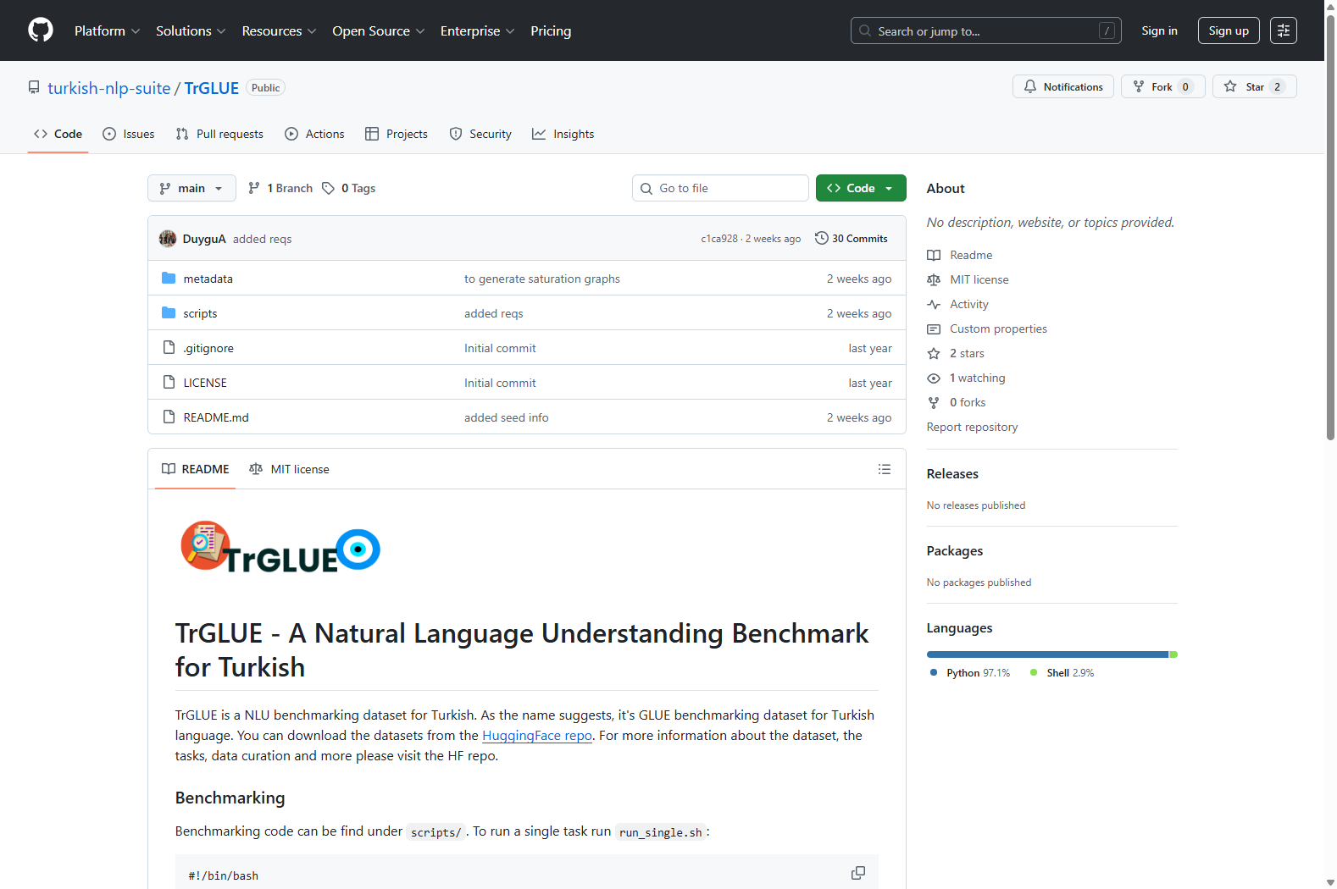Open the Resources dropdown
Screen dimensions: 1337x889
pos(279,30)
